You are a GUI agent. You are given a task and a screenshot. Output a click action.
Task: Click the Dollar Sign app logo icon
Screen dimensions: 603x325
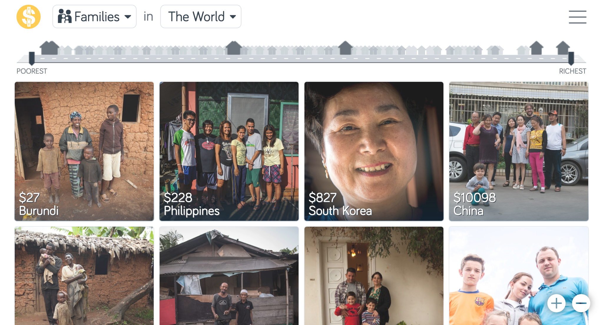(x=28, y=16)
